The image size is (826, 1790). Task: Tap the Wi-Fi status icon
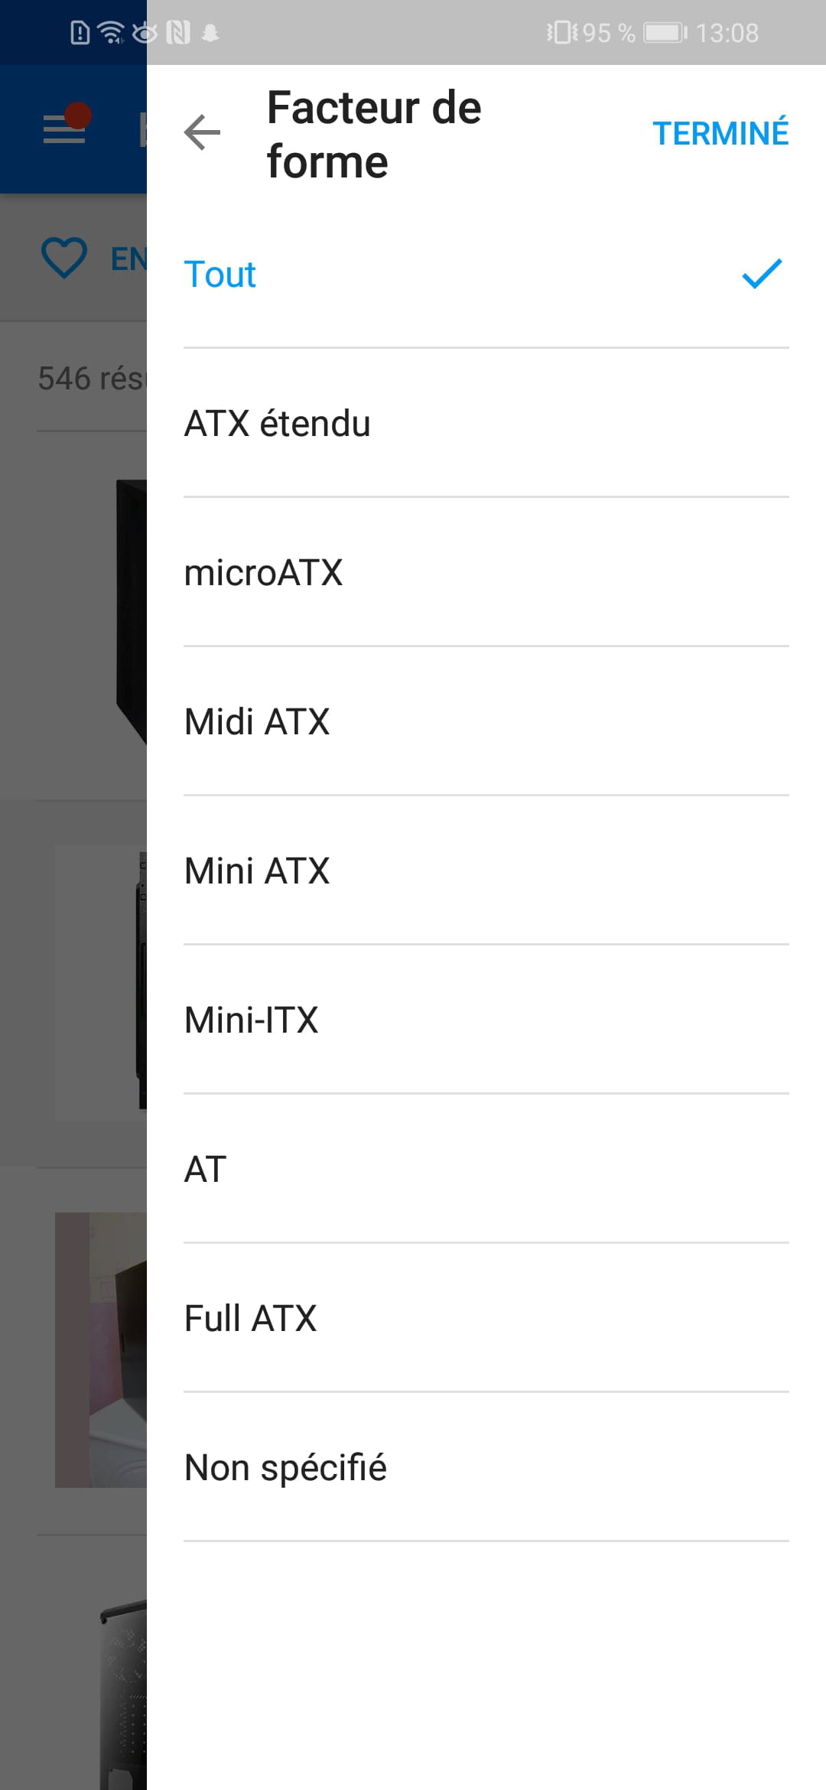pos(112,33)
